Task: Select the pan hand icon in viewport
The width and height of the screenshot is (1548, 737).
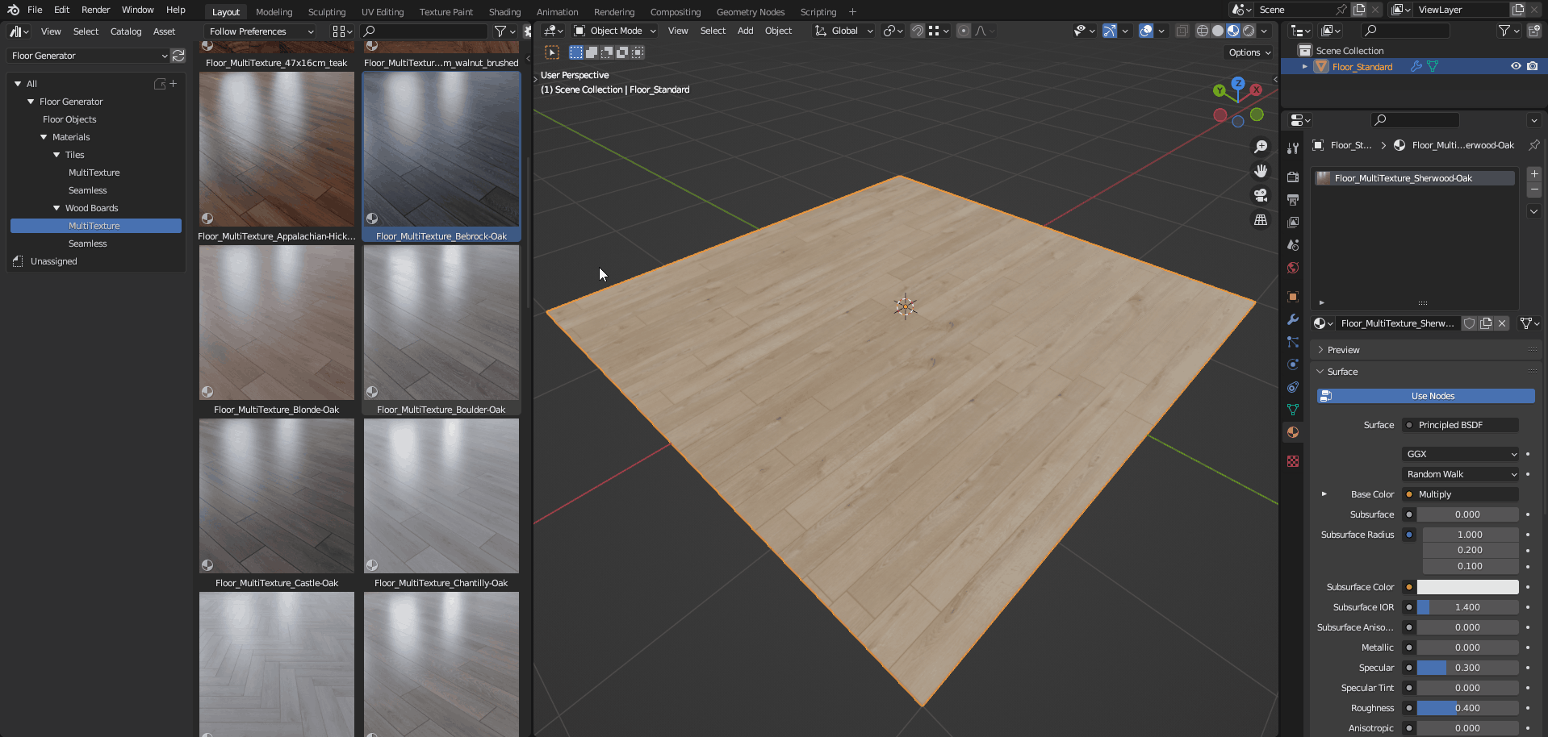Action: click(1260, 171)
